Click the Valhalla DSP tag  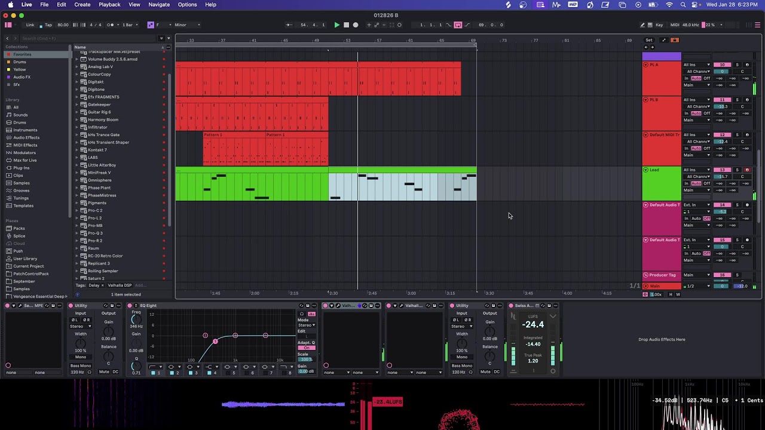pyautogui.click(x=120, y=285)
